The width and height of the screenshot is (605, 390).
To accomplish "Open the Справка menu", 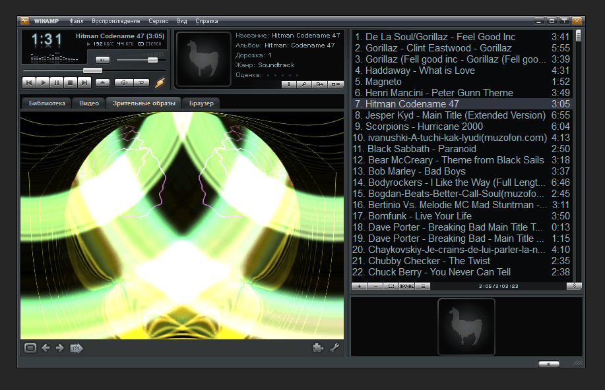I will 207,21.
